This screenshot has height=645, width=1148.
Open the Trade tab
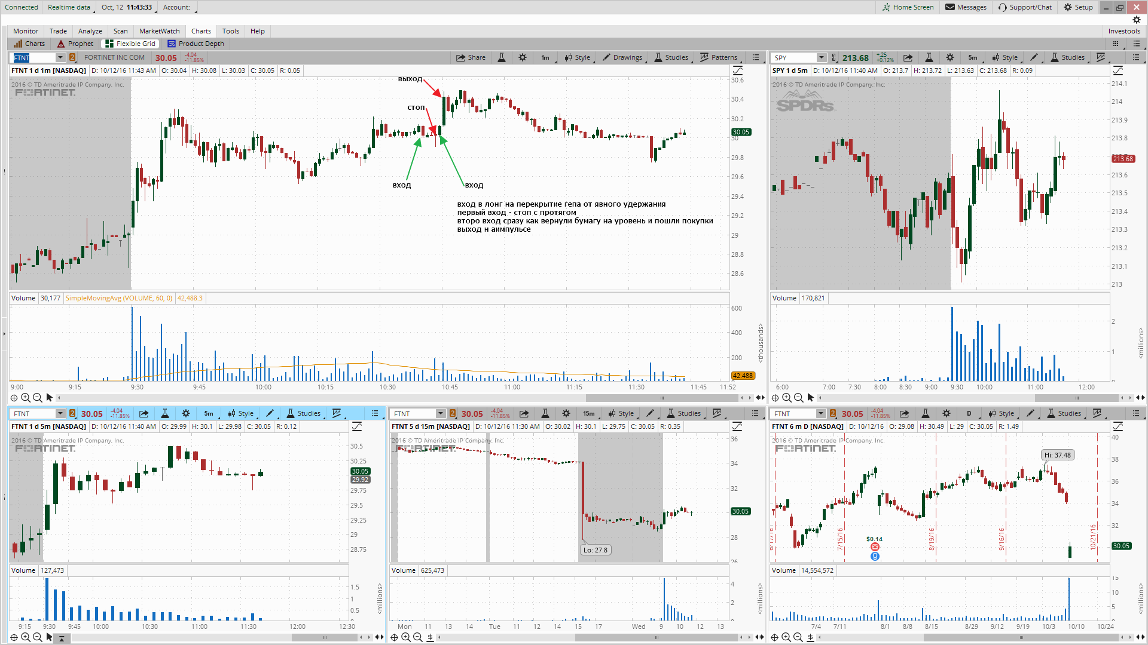tap(58, 31)
